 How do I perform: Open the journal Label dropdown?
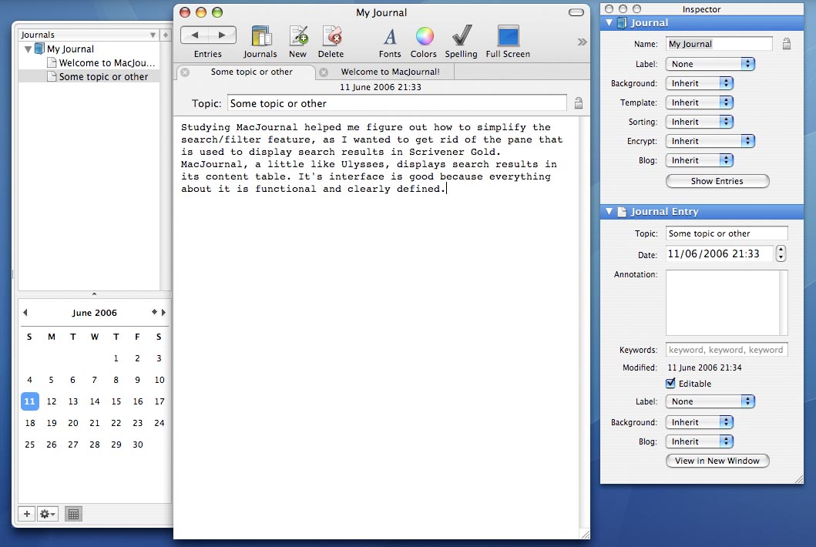[710, 64]
